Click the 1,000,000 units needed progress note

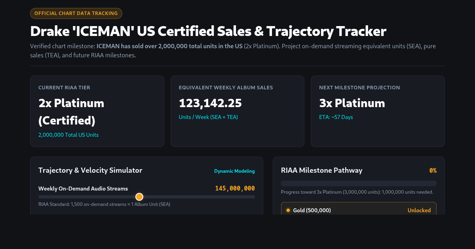[x=357, y=192]
